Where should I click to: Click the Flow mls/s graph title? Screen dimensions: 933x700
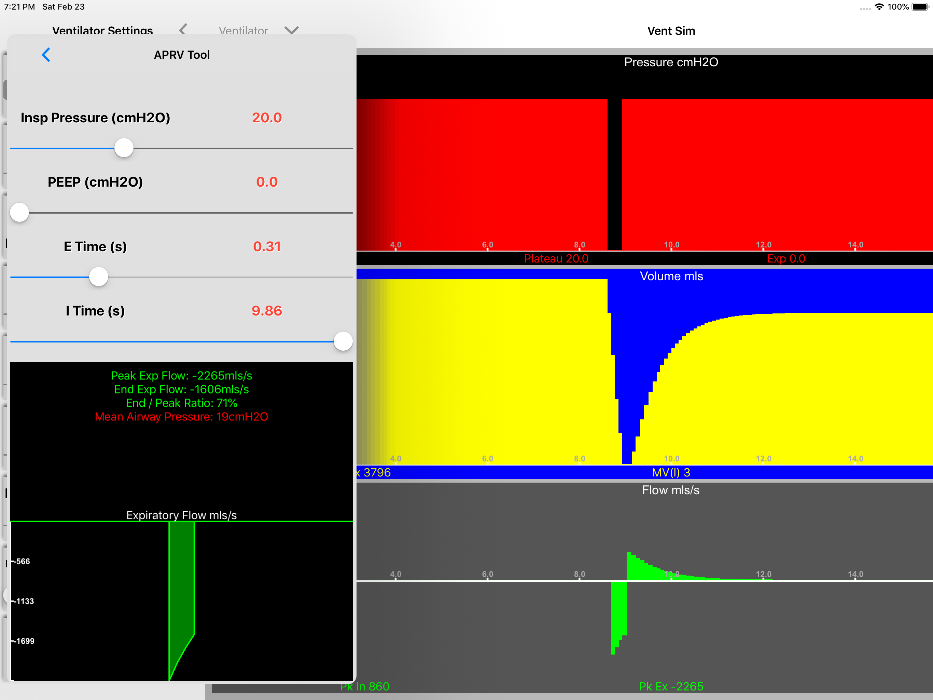(x=671, y=490)
